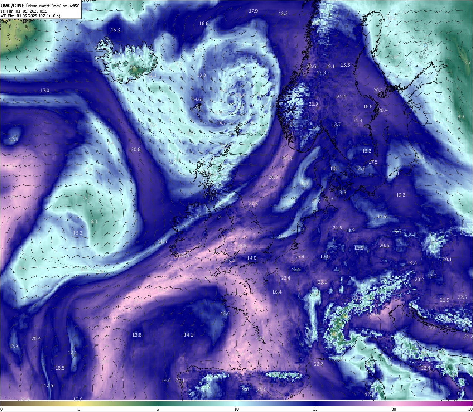This screenshot has width=473, height=412.
Task: Click the 5 tick on color scale
Action: (x=158, y=409)
